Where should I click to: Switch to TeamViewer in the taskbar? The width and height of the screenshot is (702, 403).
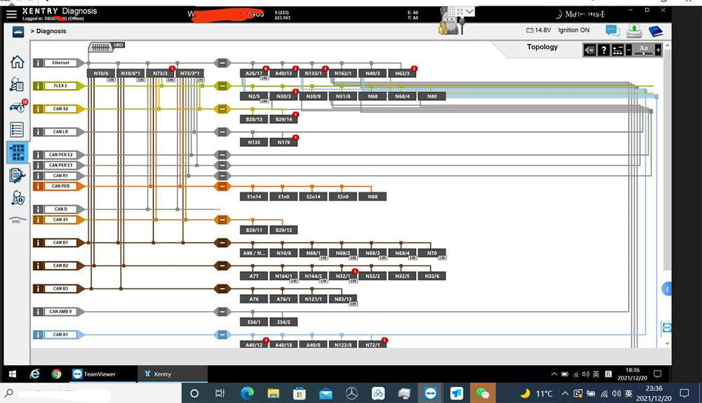(94, 374)
